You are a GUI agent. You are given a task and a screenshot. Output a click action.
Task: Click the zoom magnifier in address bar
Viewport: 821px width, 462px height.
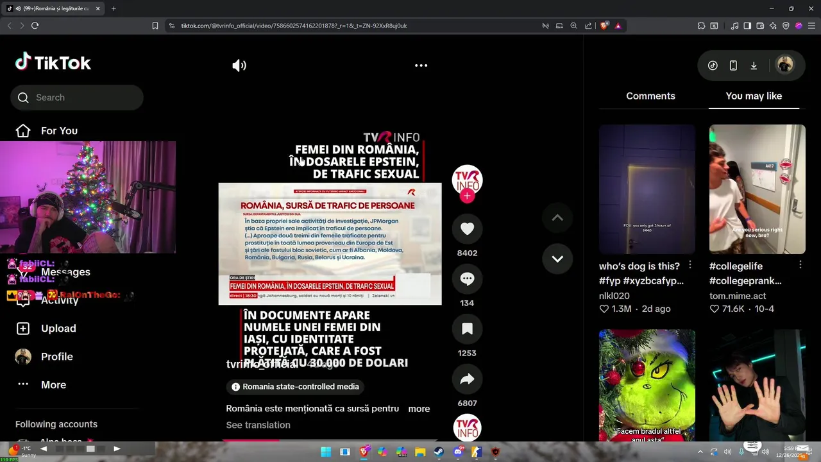tap(573, 26)
